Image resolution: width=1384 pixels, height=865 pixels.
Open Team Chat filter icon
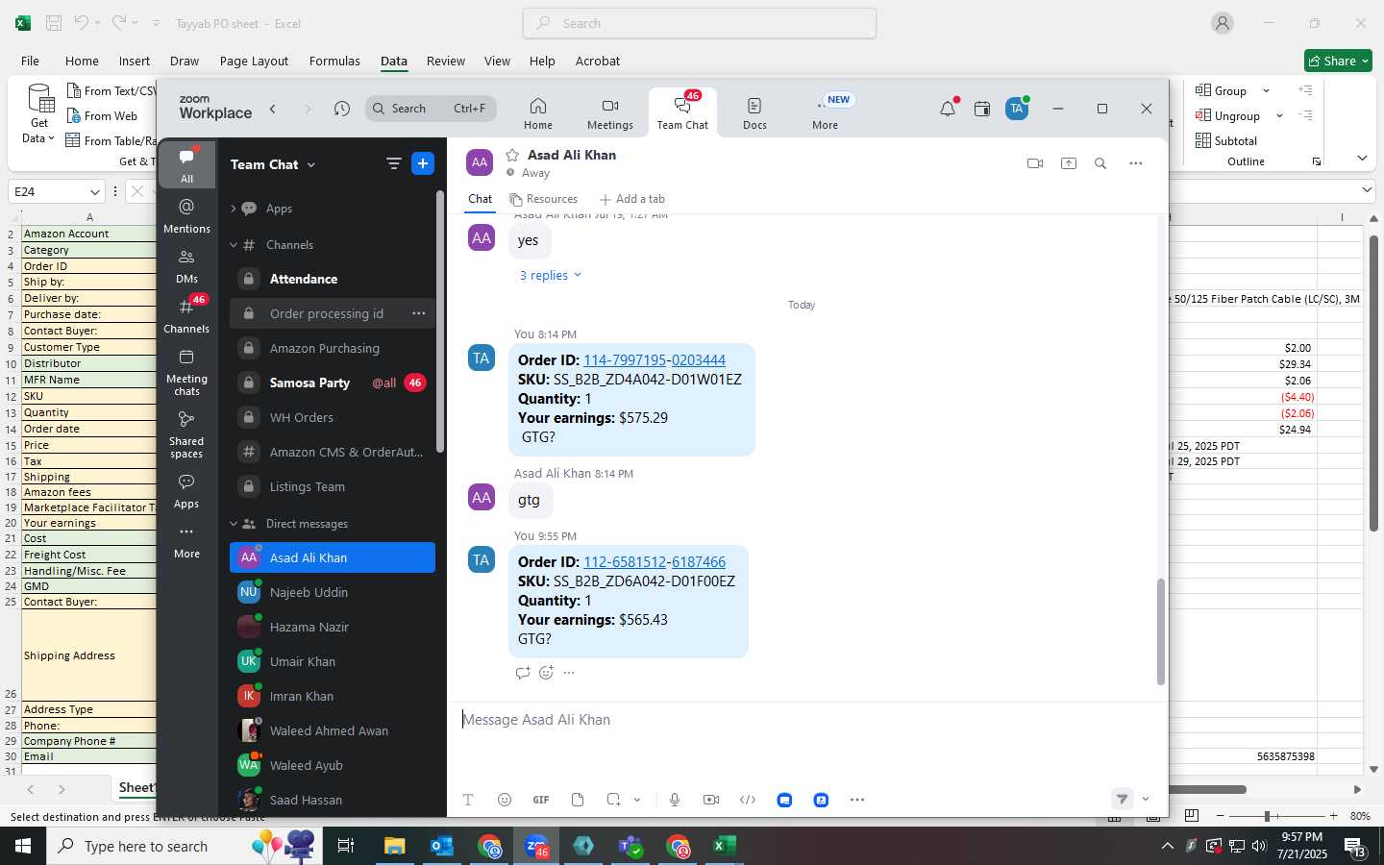(393, 163)
